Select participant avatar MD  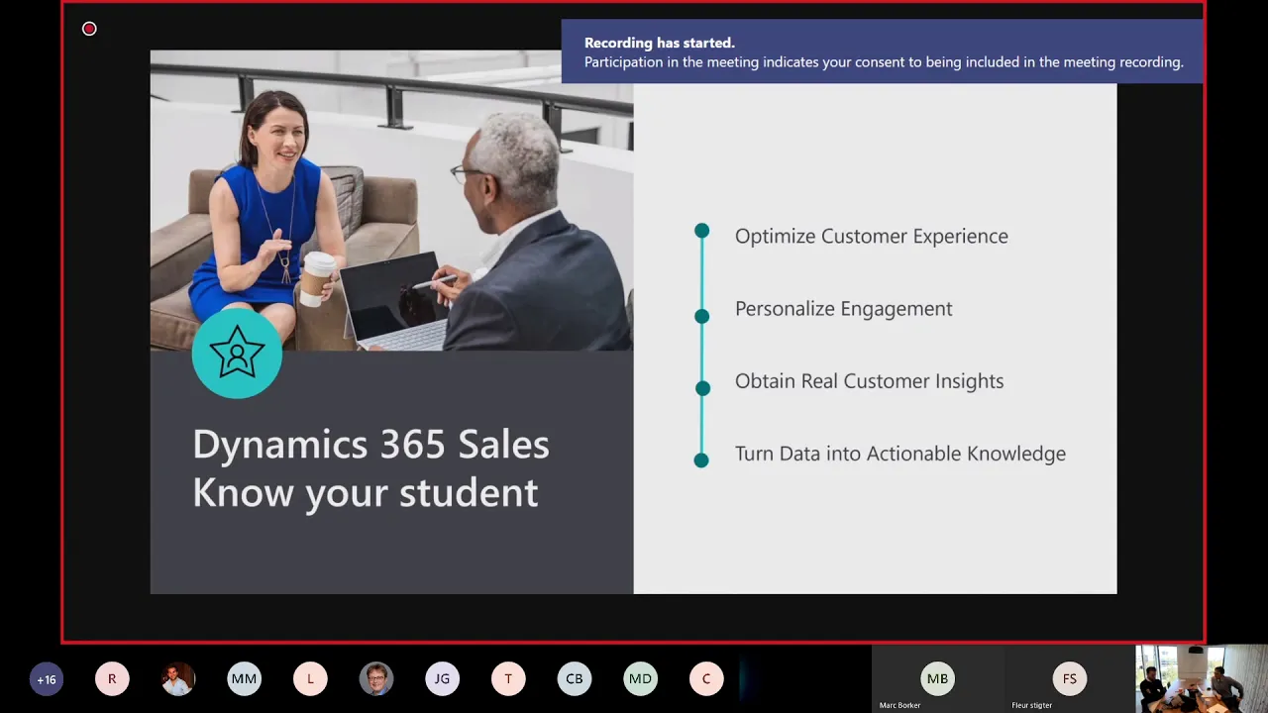pyautogui.click(x=640, y=679)
